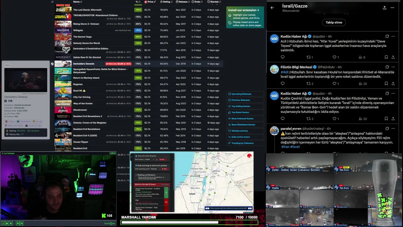The image size is (403, 227).
Task: Click Takip etme button
Action: [x=334, y=22]
